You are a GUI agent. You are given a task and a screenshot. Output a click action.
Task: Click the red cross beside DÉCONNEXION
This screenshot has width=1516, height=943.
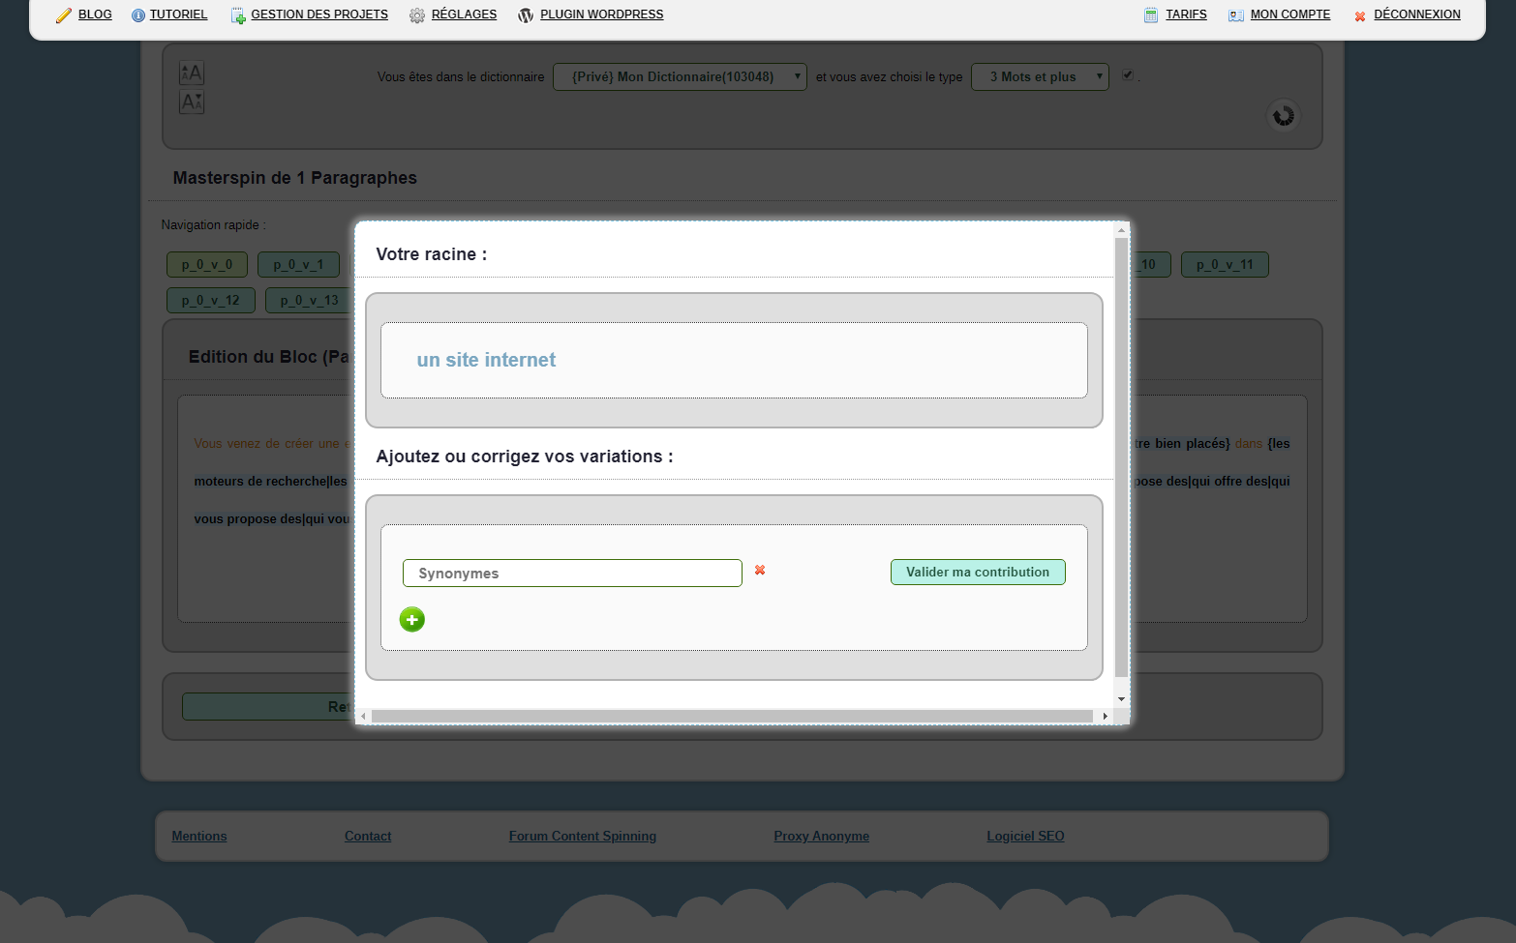click(1360, 16)
